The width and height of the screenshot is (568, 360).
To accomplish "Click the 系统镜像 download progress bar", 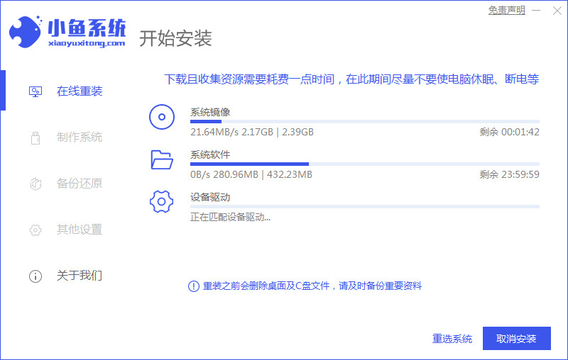I will pos(364,122).
